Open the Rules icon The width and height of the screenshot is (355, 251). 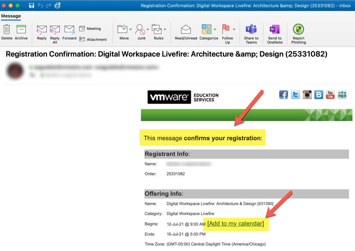[157, 29]
